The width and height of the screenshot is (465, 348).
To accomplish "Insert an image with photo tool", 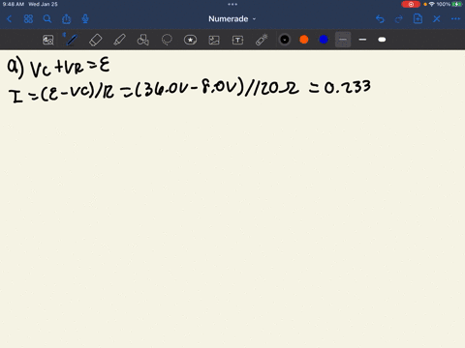I will click(x=214, y=40).
